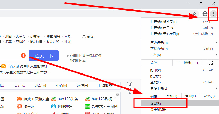219x114 pixels.
Task: Choose 投射(C)... from the menu
Action: point(180,76)
